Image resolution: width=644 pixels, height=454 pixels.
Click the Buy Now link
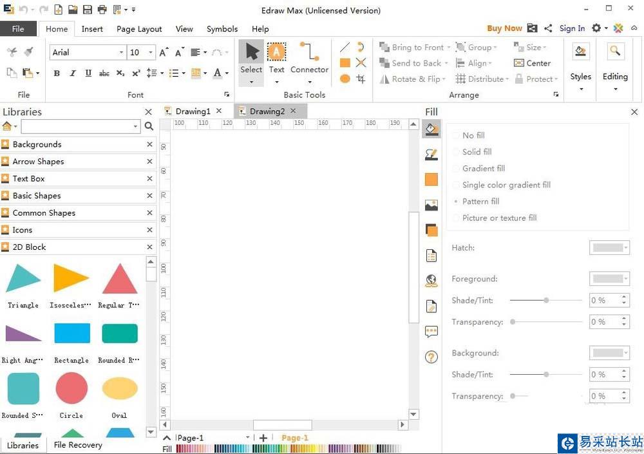point(504,28)
